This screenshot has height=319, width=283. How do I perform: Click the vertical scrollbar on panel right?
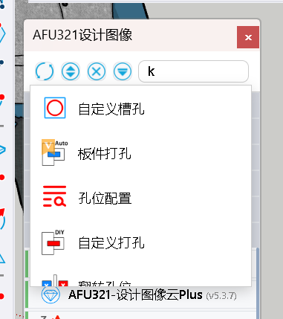point(258,283)
